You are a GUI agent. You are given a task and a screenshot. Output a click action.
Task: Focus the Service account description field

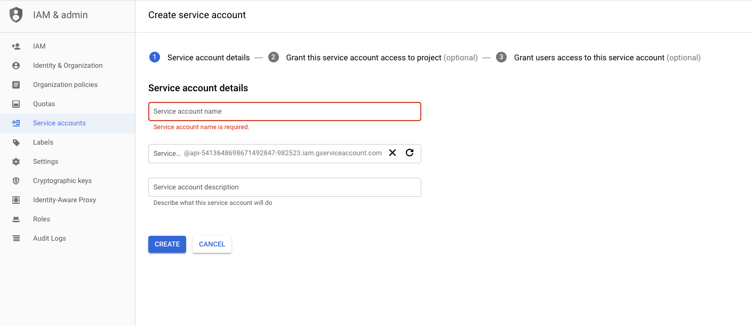coord(285,187)
